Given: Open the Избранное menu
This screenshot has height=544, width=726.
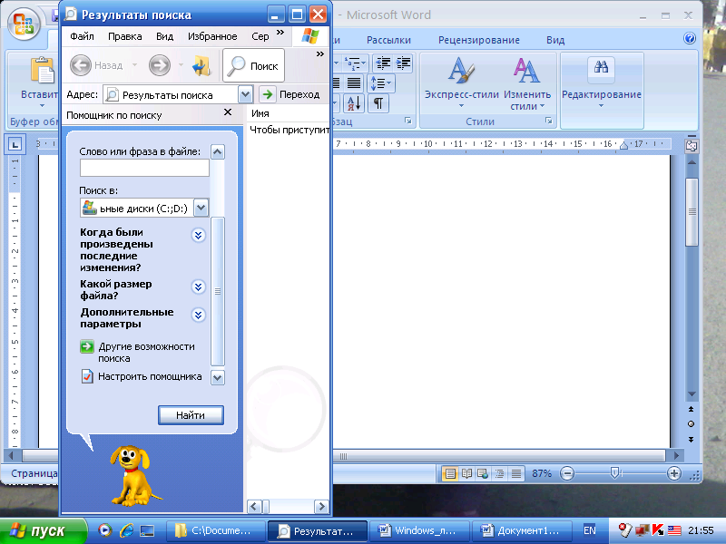Looking at the screenshot, I should pos(212,36).
